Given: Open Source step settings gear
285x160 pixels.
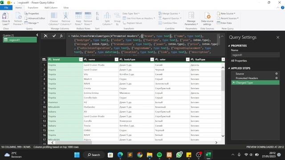Looking at the screenshot, I should tap(277, 74).
